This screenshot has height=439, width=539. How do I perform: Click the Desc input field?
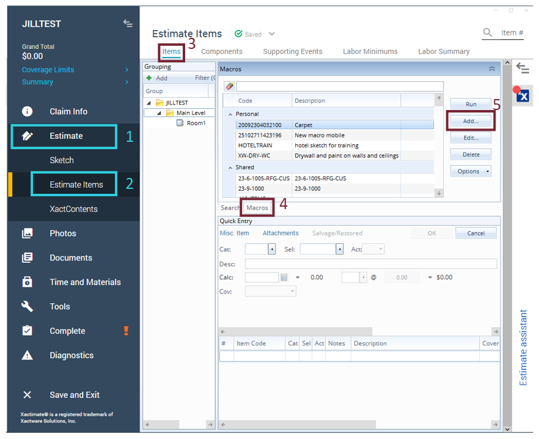click(370, 264)
